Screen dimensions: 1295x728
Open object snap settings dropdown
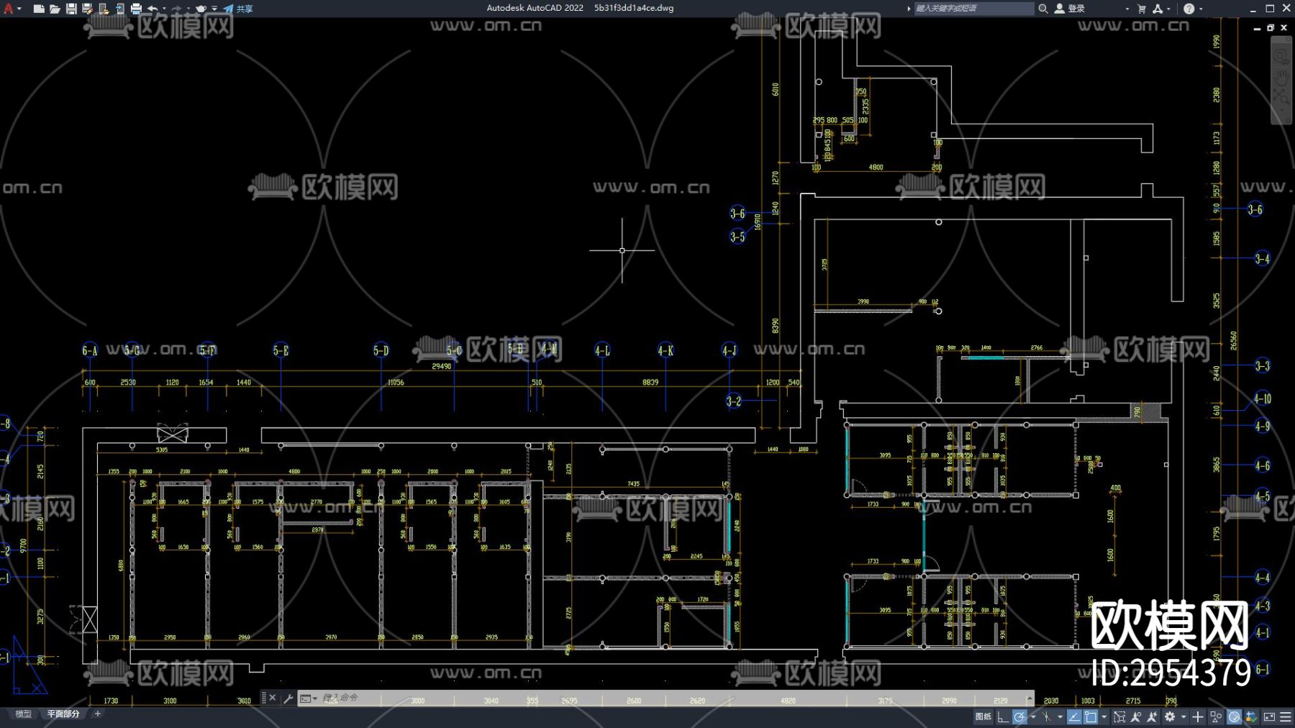(x=1104, y=716)
